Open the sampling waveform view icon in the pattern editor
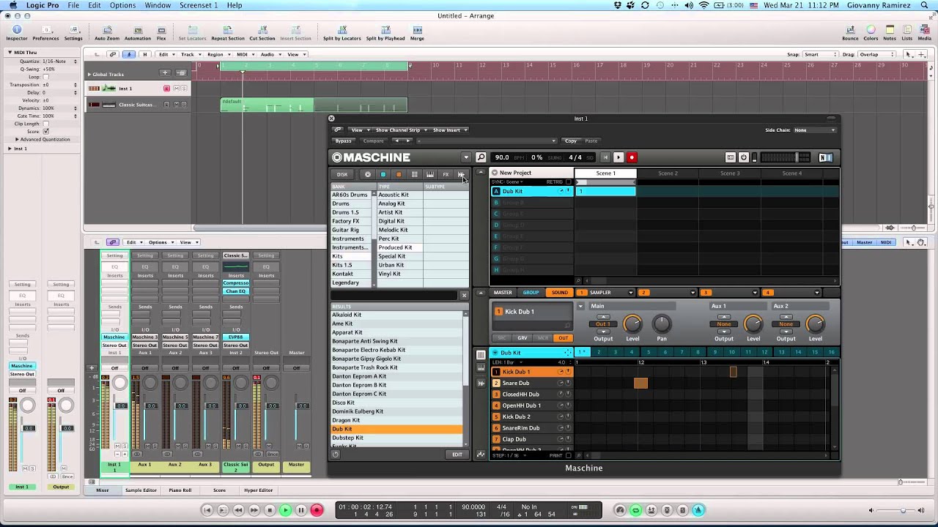The image size is (938, 527). coord(481,383)
